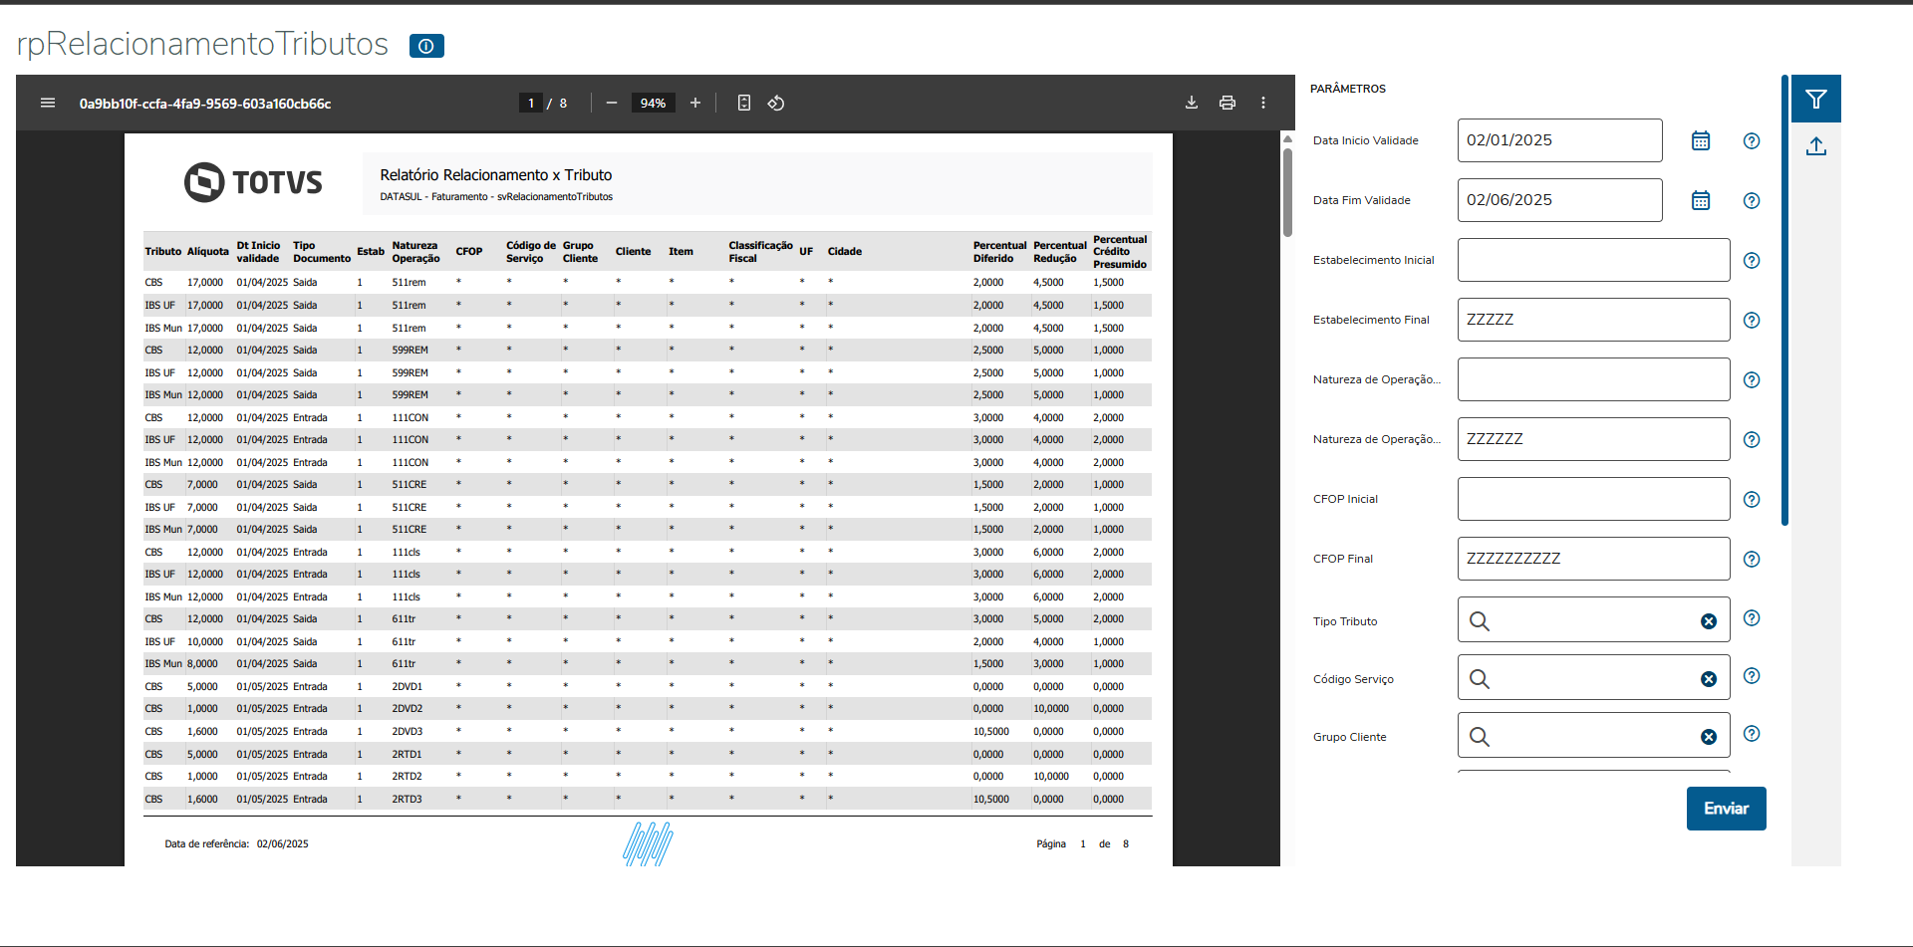This screenshot has width=1913, height=947.
Task: Select the 94% zoom level box
Action: (x=654, y=103)
